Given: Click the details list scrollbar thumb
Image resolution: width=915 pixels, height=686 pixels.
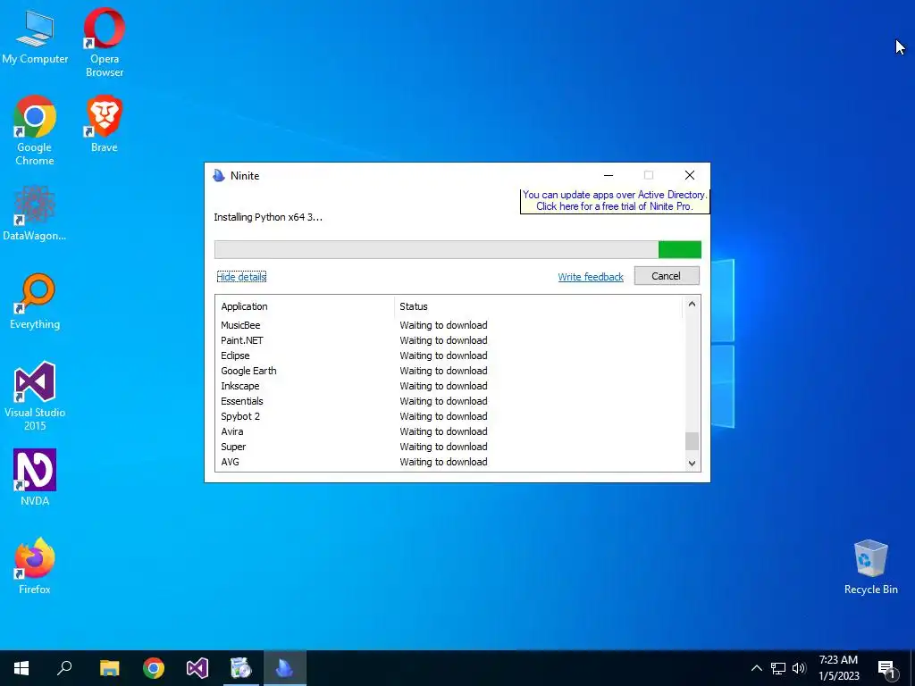Looking at the screenshot, I should click(x=692, y=441).
